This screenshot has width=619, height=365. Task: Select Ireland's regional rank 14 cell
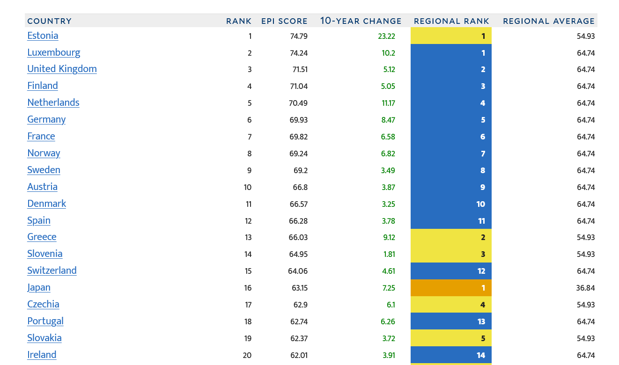tap(451, 355)
